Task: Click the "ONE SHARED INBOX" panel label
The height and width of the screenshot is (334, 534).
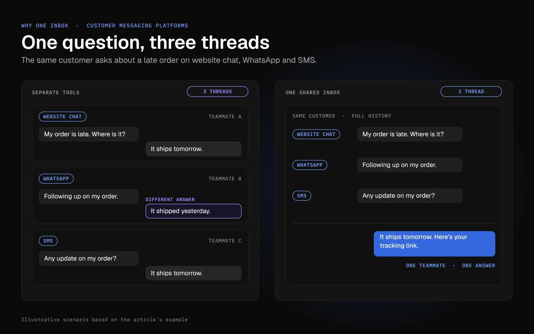Action: pos(313,93)
